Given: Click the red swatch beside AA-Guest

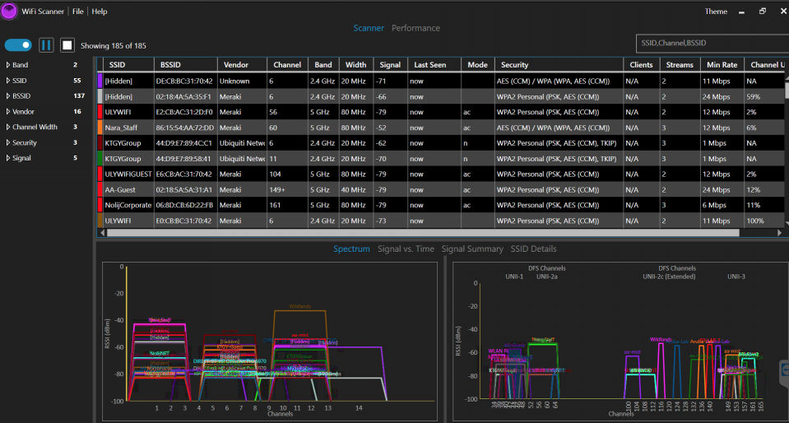Looking at the screenshot, I should (x=100, y=190).
